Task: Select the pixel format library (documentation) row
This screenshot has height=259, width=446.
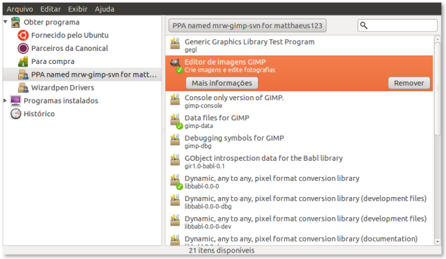Action: pyautogui.click(x=299, y=239)
